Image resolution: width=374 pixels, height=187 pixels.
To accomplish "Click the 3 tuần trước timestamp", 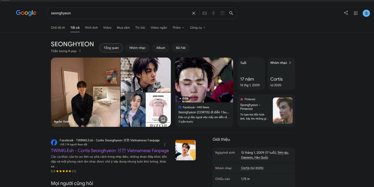I will (186, 122).
